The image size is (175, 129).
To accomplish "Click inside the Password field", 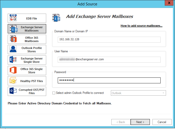I will (109, 80).
